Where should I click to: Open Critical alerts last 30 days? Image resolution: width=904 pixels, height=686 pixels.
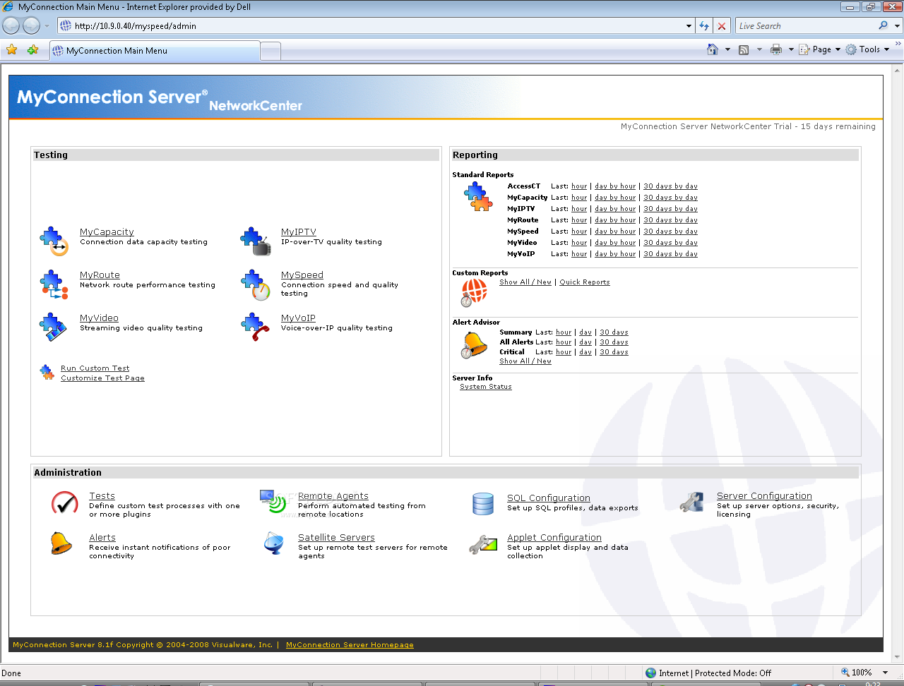click(614, 352)
